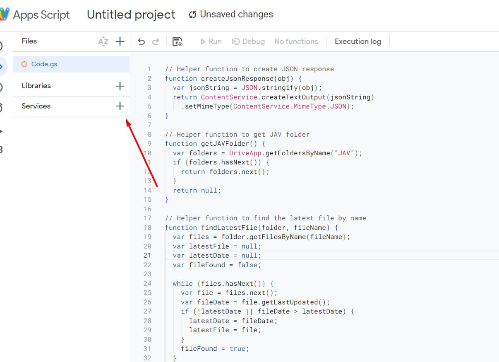Click the Apps Script logo
Screen dimensions: 499x362
click(5, 14)
